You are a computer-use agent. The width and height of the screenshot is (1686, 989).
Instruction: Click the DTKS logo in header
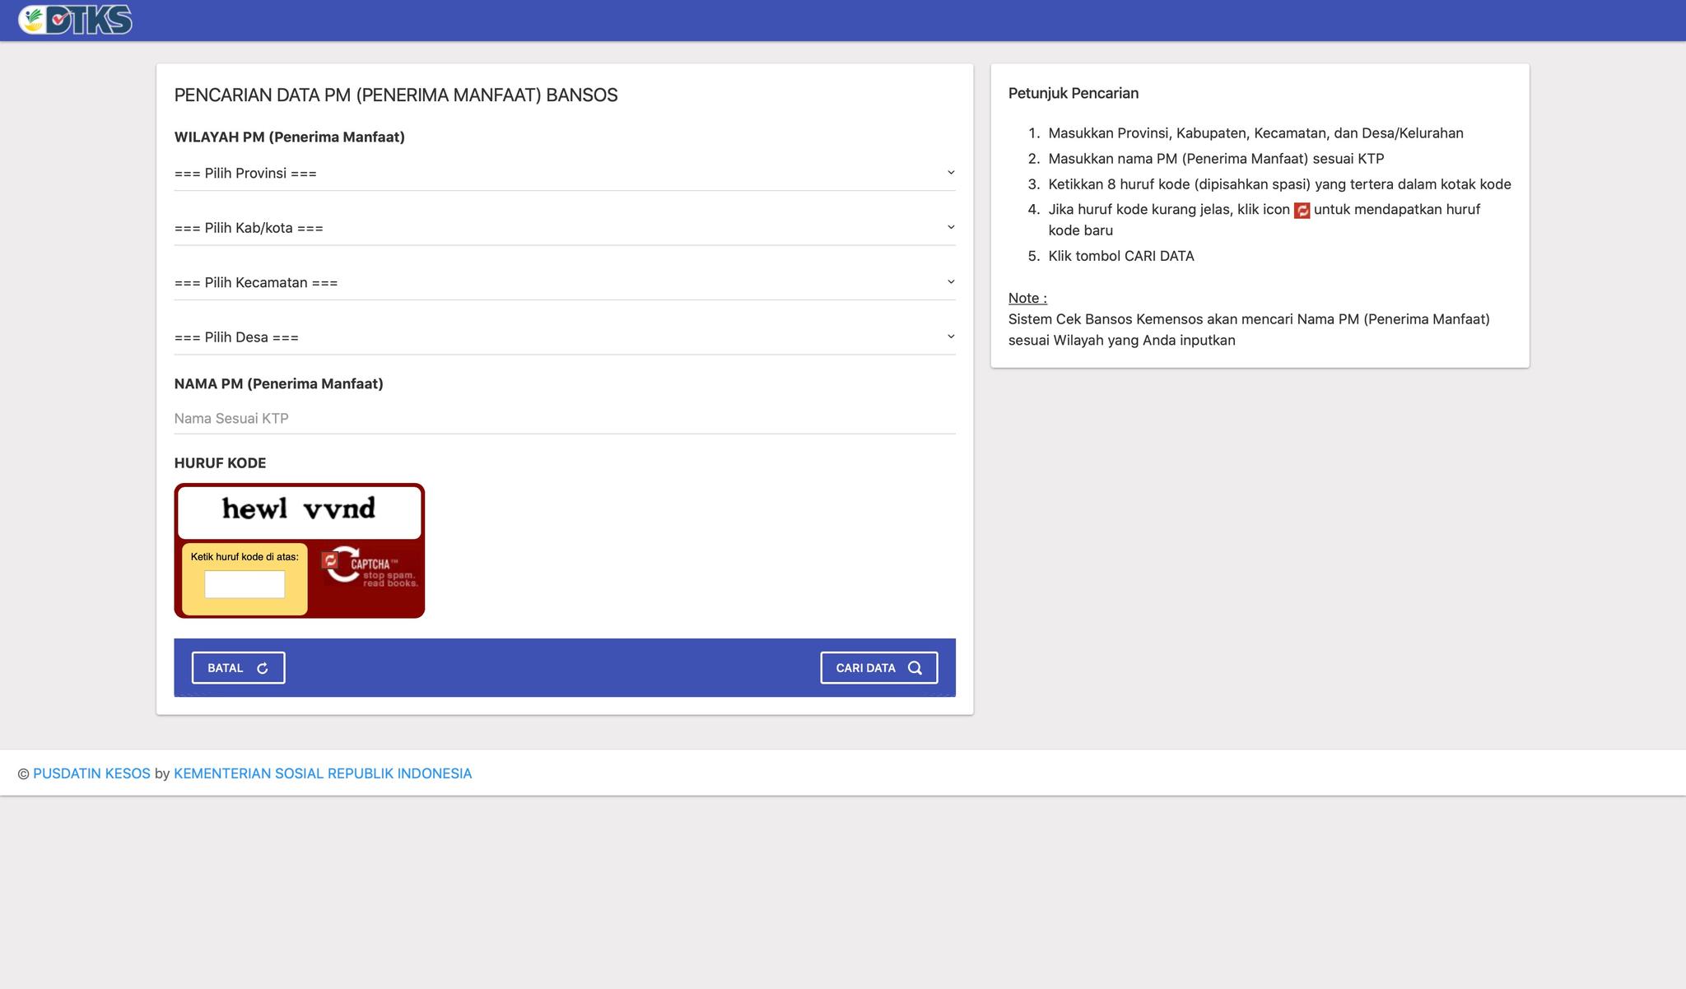pyautogui.click(x=76, y=20)
